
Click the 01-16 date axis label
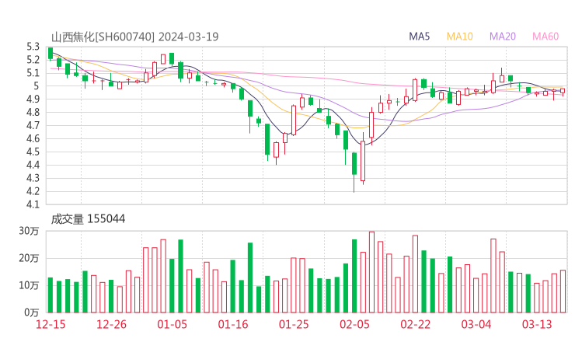233,324
